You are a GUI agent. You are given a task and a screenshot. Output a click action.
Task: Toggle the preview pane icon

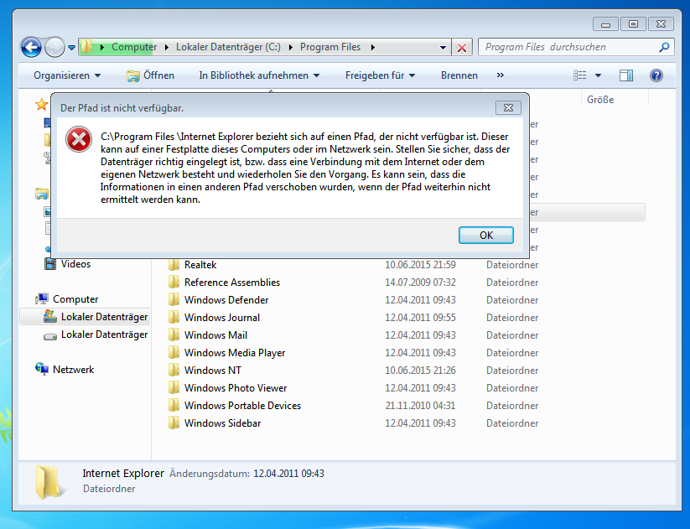pos(625,75)
